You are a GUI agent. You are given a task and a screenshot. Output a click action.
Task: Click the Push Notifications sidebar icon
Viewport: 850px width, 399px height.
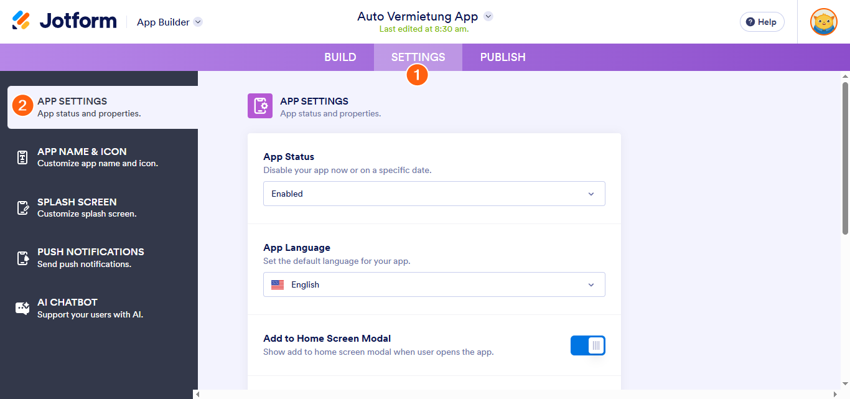(x=22, y=258)
